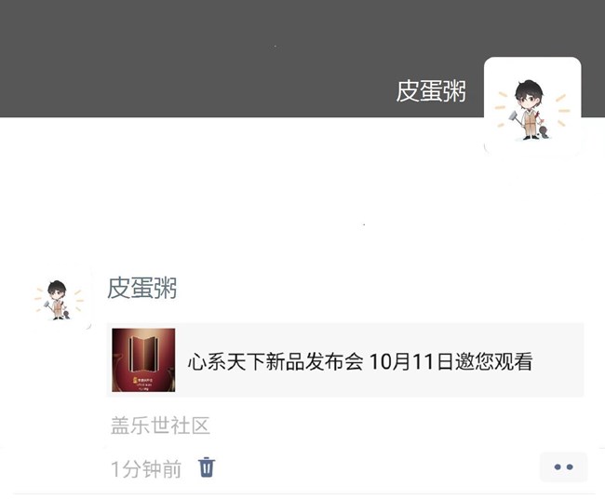Open the small avatar beside the post

click(59, 299)
